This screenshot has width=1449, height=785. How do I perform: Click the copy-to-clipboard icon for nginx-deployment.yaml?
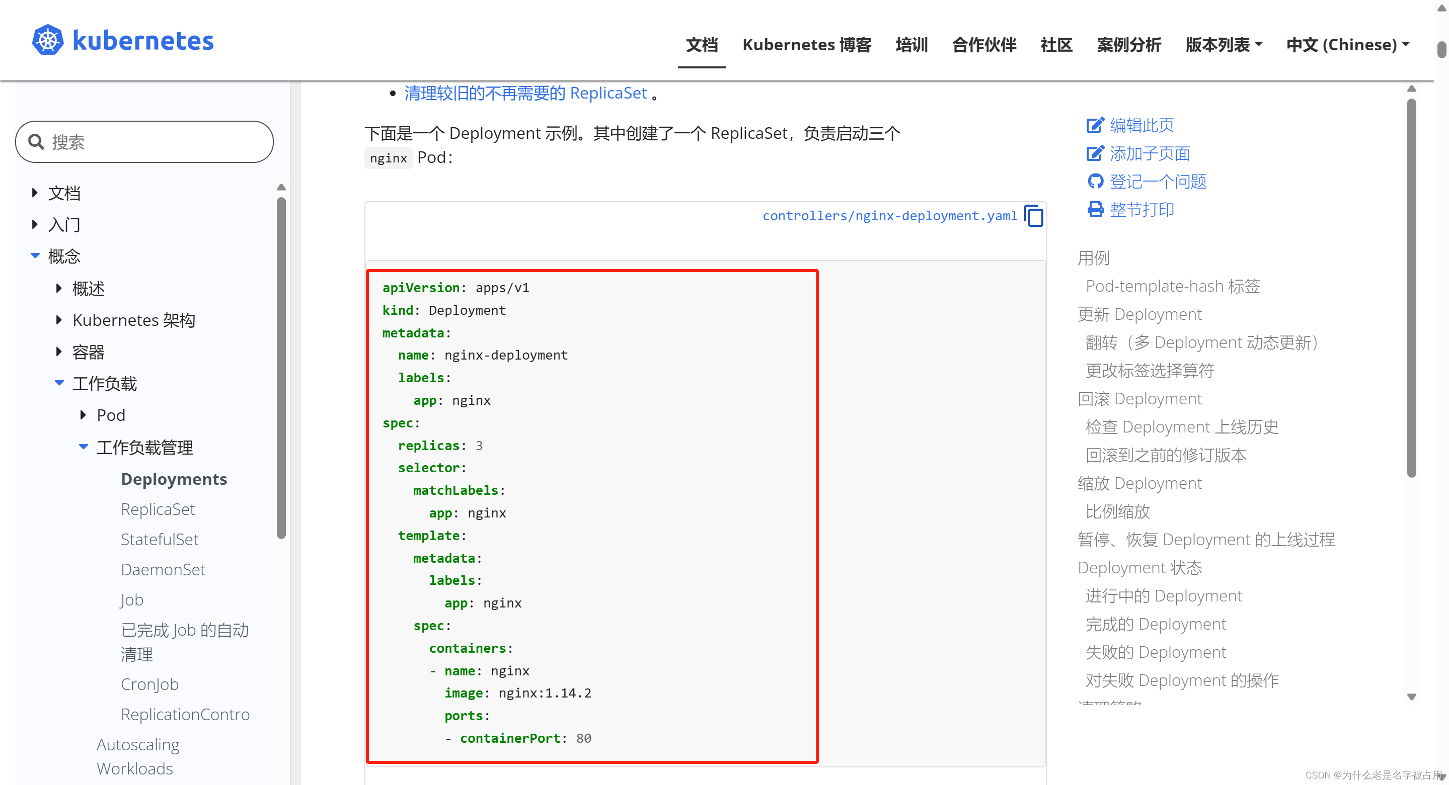click(1033, 216)
